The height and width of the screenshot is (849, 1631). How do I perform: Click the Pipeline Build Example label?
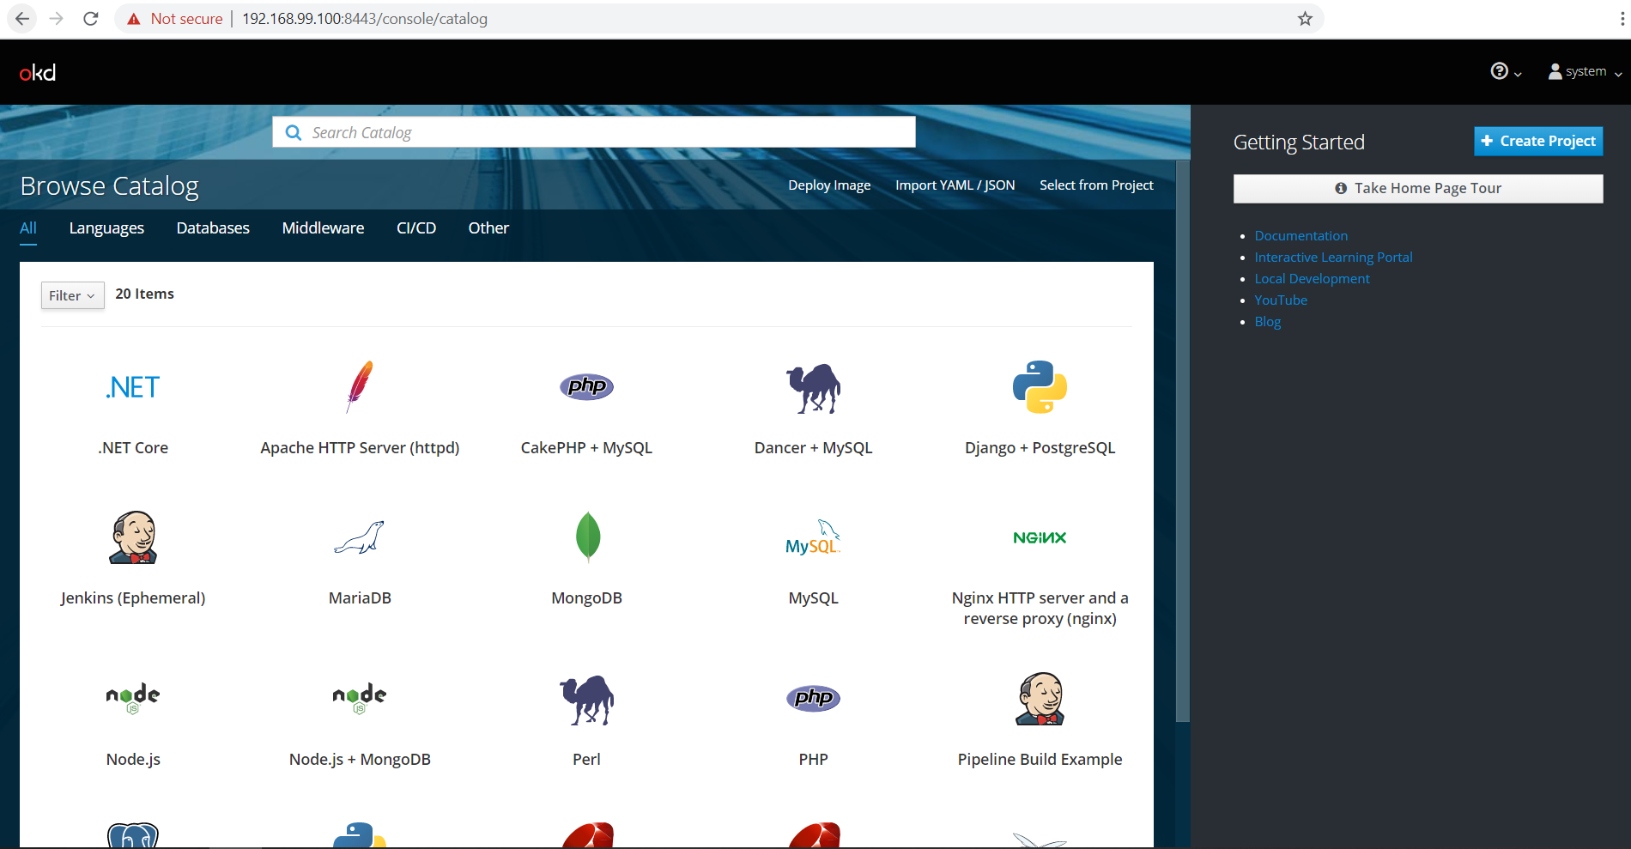point(1040,760)
